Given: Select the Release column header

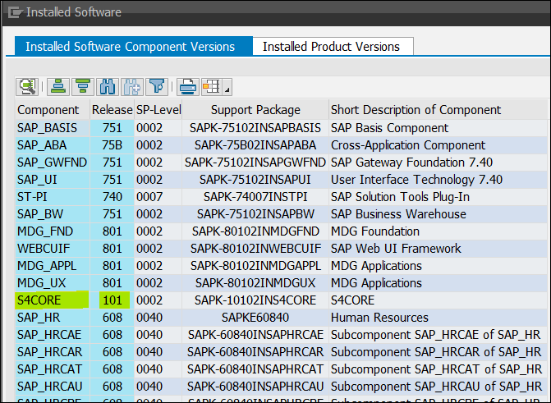Looking at the screenshot, I should tap(112, 110).
